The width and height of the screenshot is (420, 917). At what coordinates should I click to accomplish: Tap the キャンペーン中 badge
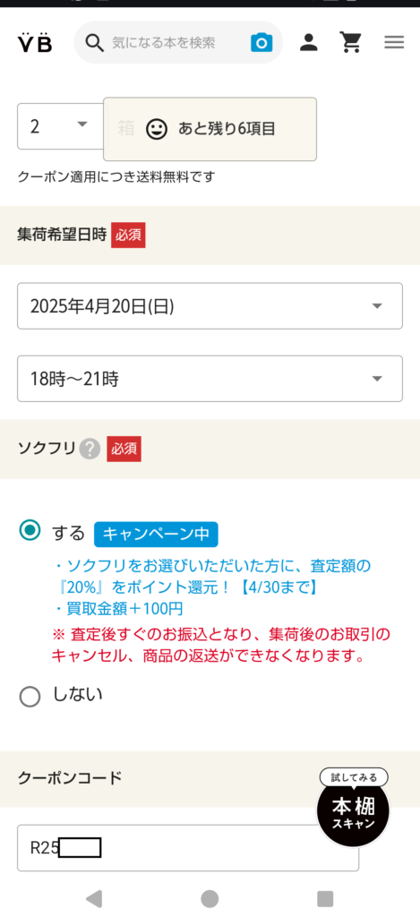click(x=156, y=534)
